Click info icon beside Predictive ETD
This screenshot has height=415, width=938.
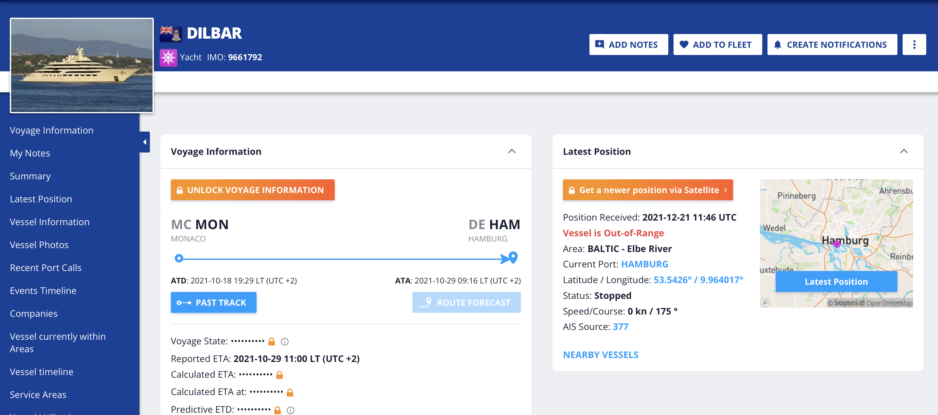tap(290, 410)
